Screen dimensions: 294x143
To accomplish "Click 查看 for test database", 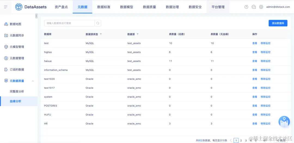I will tap(255, 43).
